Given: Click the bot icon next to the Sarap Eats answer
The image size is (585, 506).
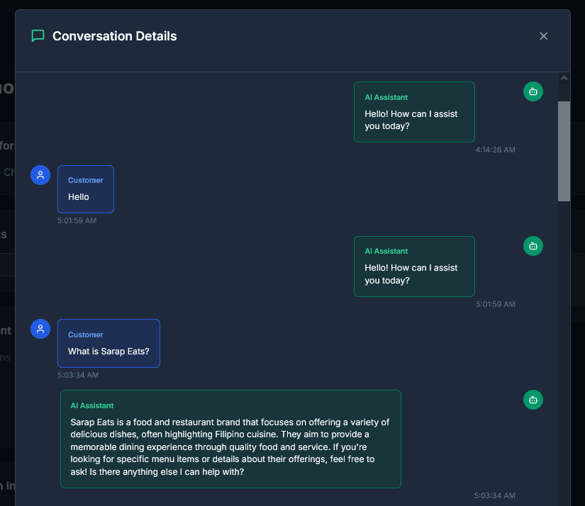Looking at the screenshot, I should coord(533,400).
